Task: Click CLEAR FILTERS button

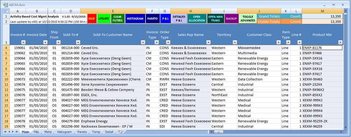Action: coord(118,19)
